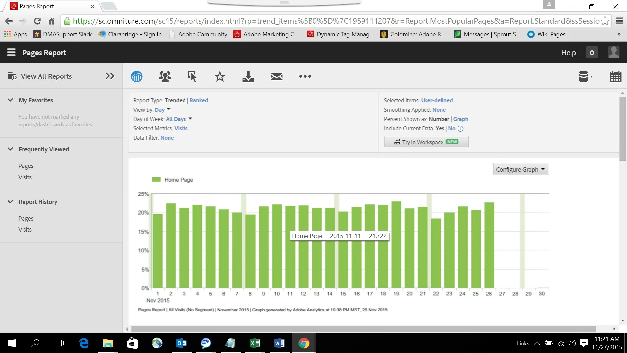Image resolution: width=627 pixels, height=353 pixels.
Task: Open the segments people icon
Action: click(x=165, y=76)
